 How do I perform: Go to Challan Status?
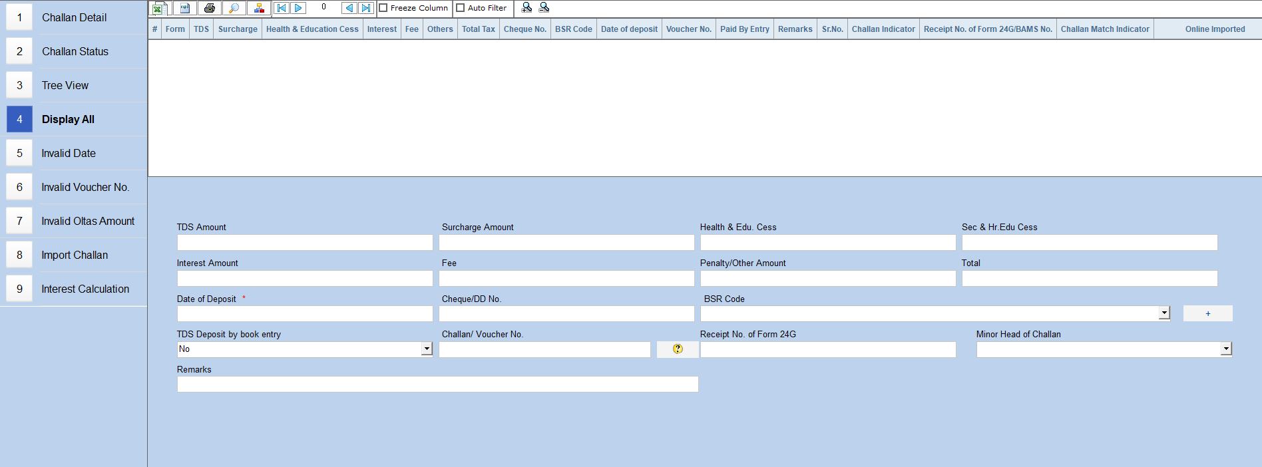pos(75,51)
